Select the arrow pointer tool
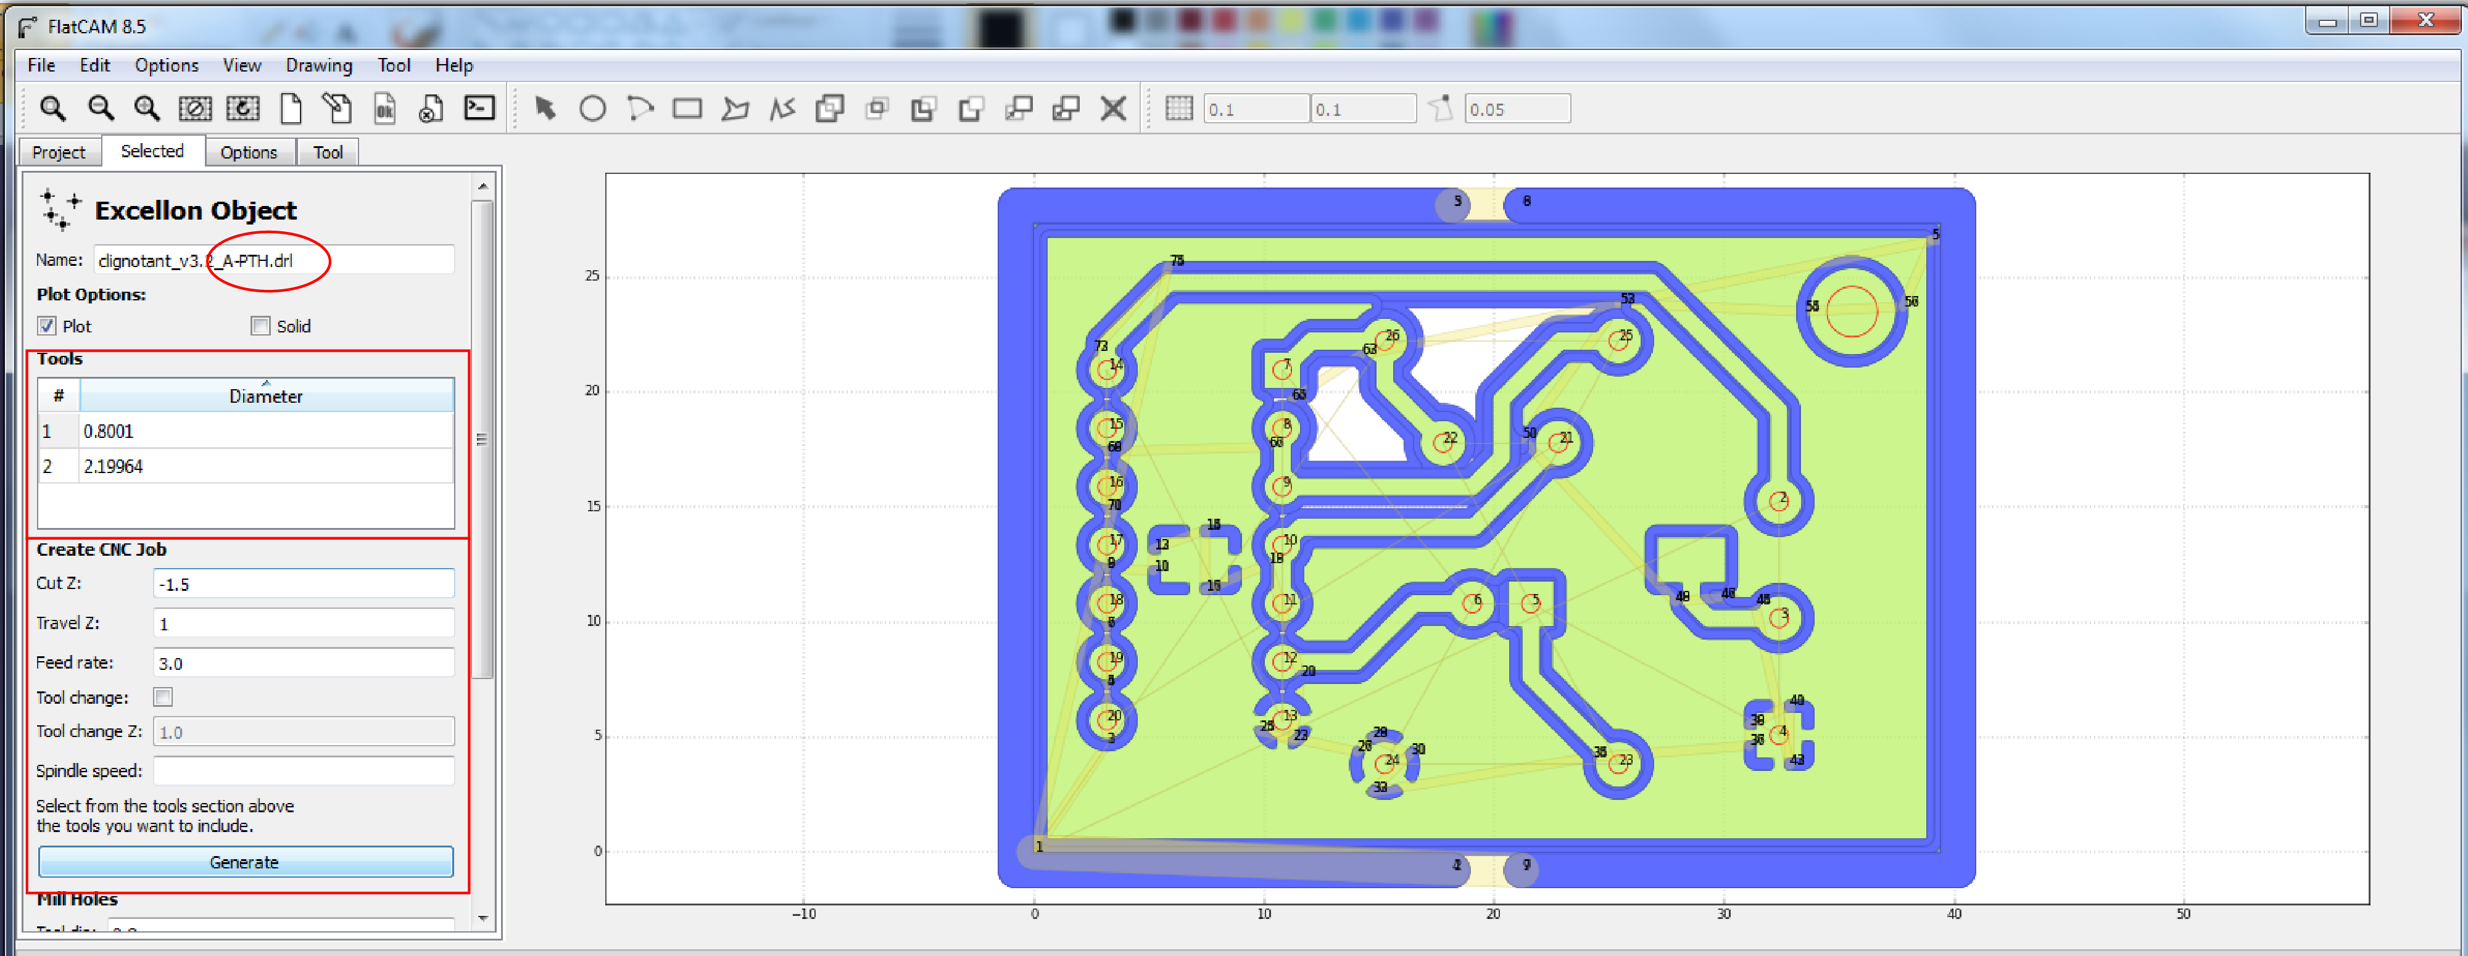This screenshot has width=2468, height=956. (545, 109)
